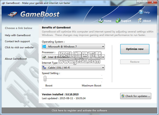Image resolution: width=159 pixels, height=115 pixels.
Task: Click the Last updated 2015-08-11 text
Action: [64, 98]
